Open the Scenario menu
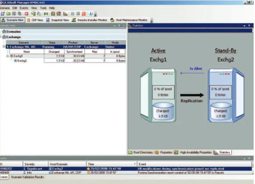 pos(5,8)
